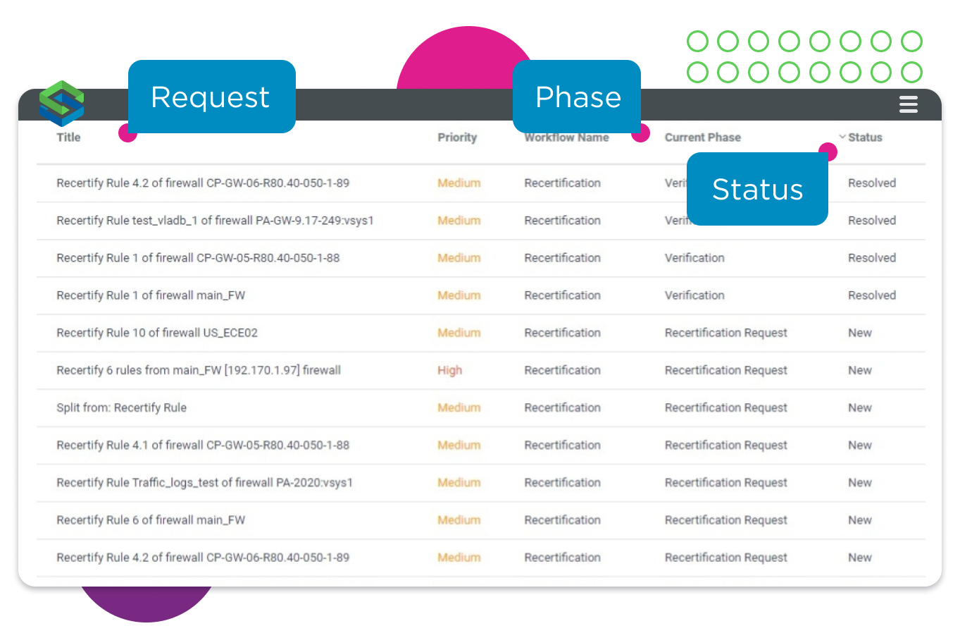Open Recertify Rule 1 of firewall CP-GW-05
This screenshot has height=638, width=960.
click(x=198, y=258)
